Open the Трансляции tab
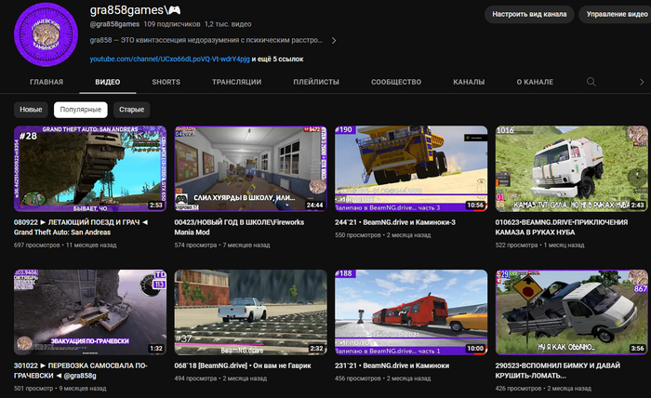The width and height of the screenshot is (651, 398). (236, 82)
